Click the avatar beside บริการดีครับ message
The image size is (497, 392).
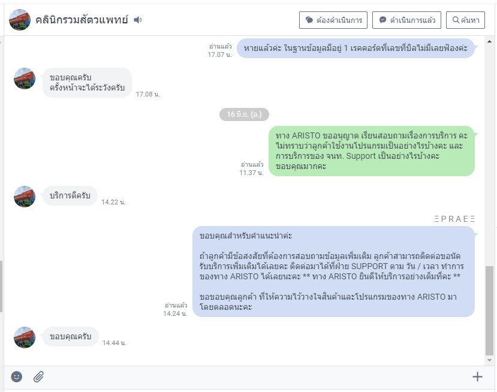tap(25, 197)
